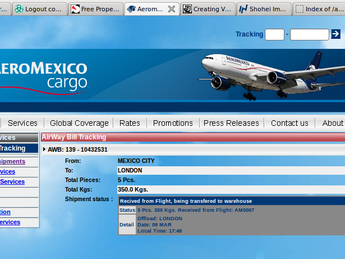Viewport: 345px width, 259px height.
Task: Open the Promotions navigation item
Action: 173,123
